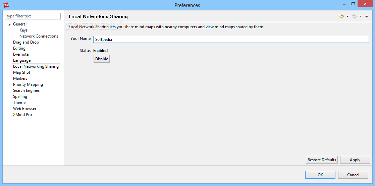Apply the preference changes
The height and width of the screenshot is (186, 375).
pos(355,160)
